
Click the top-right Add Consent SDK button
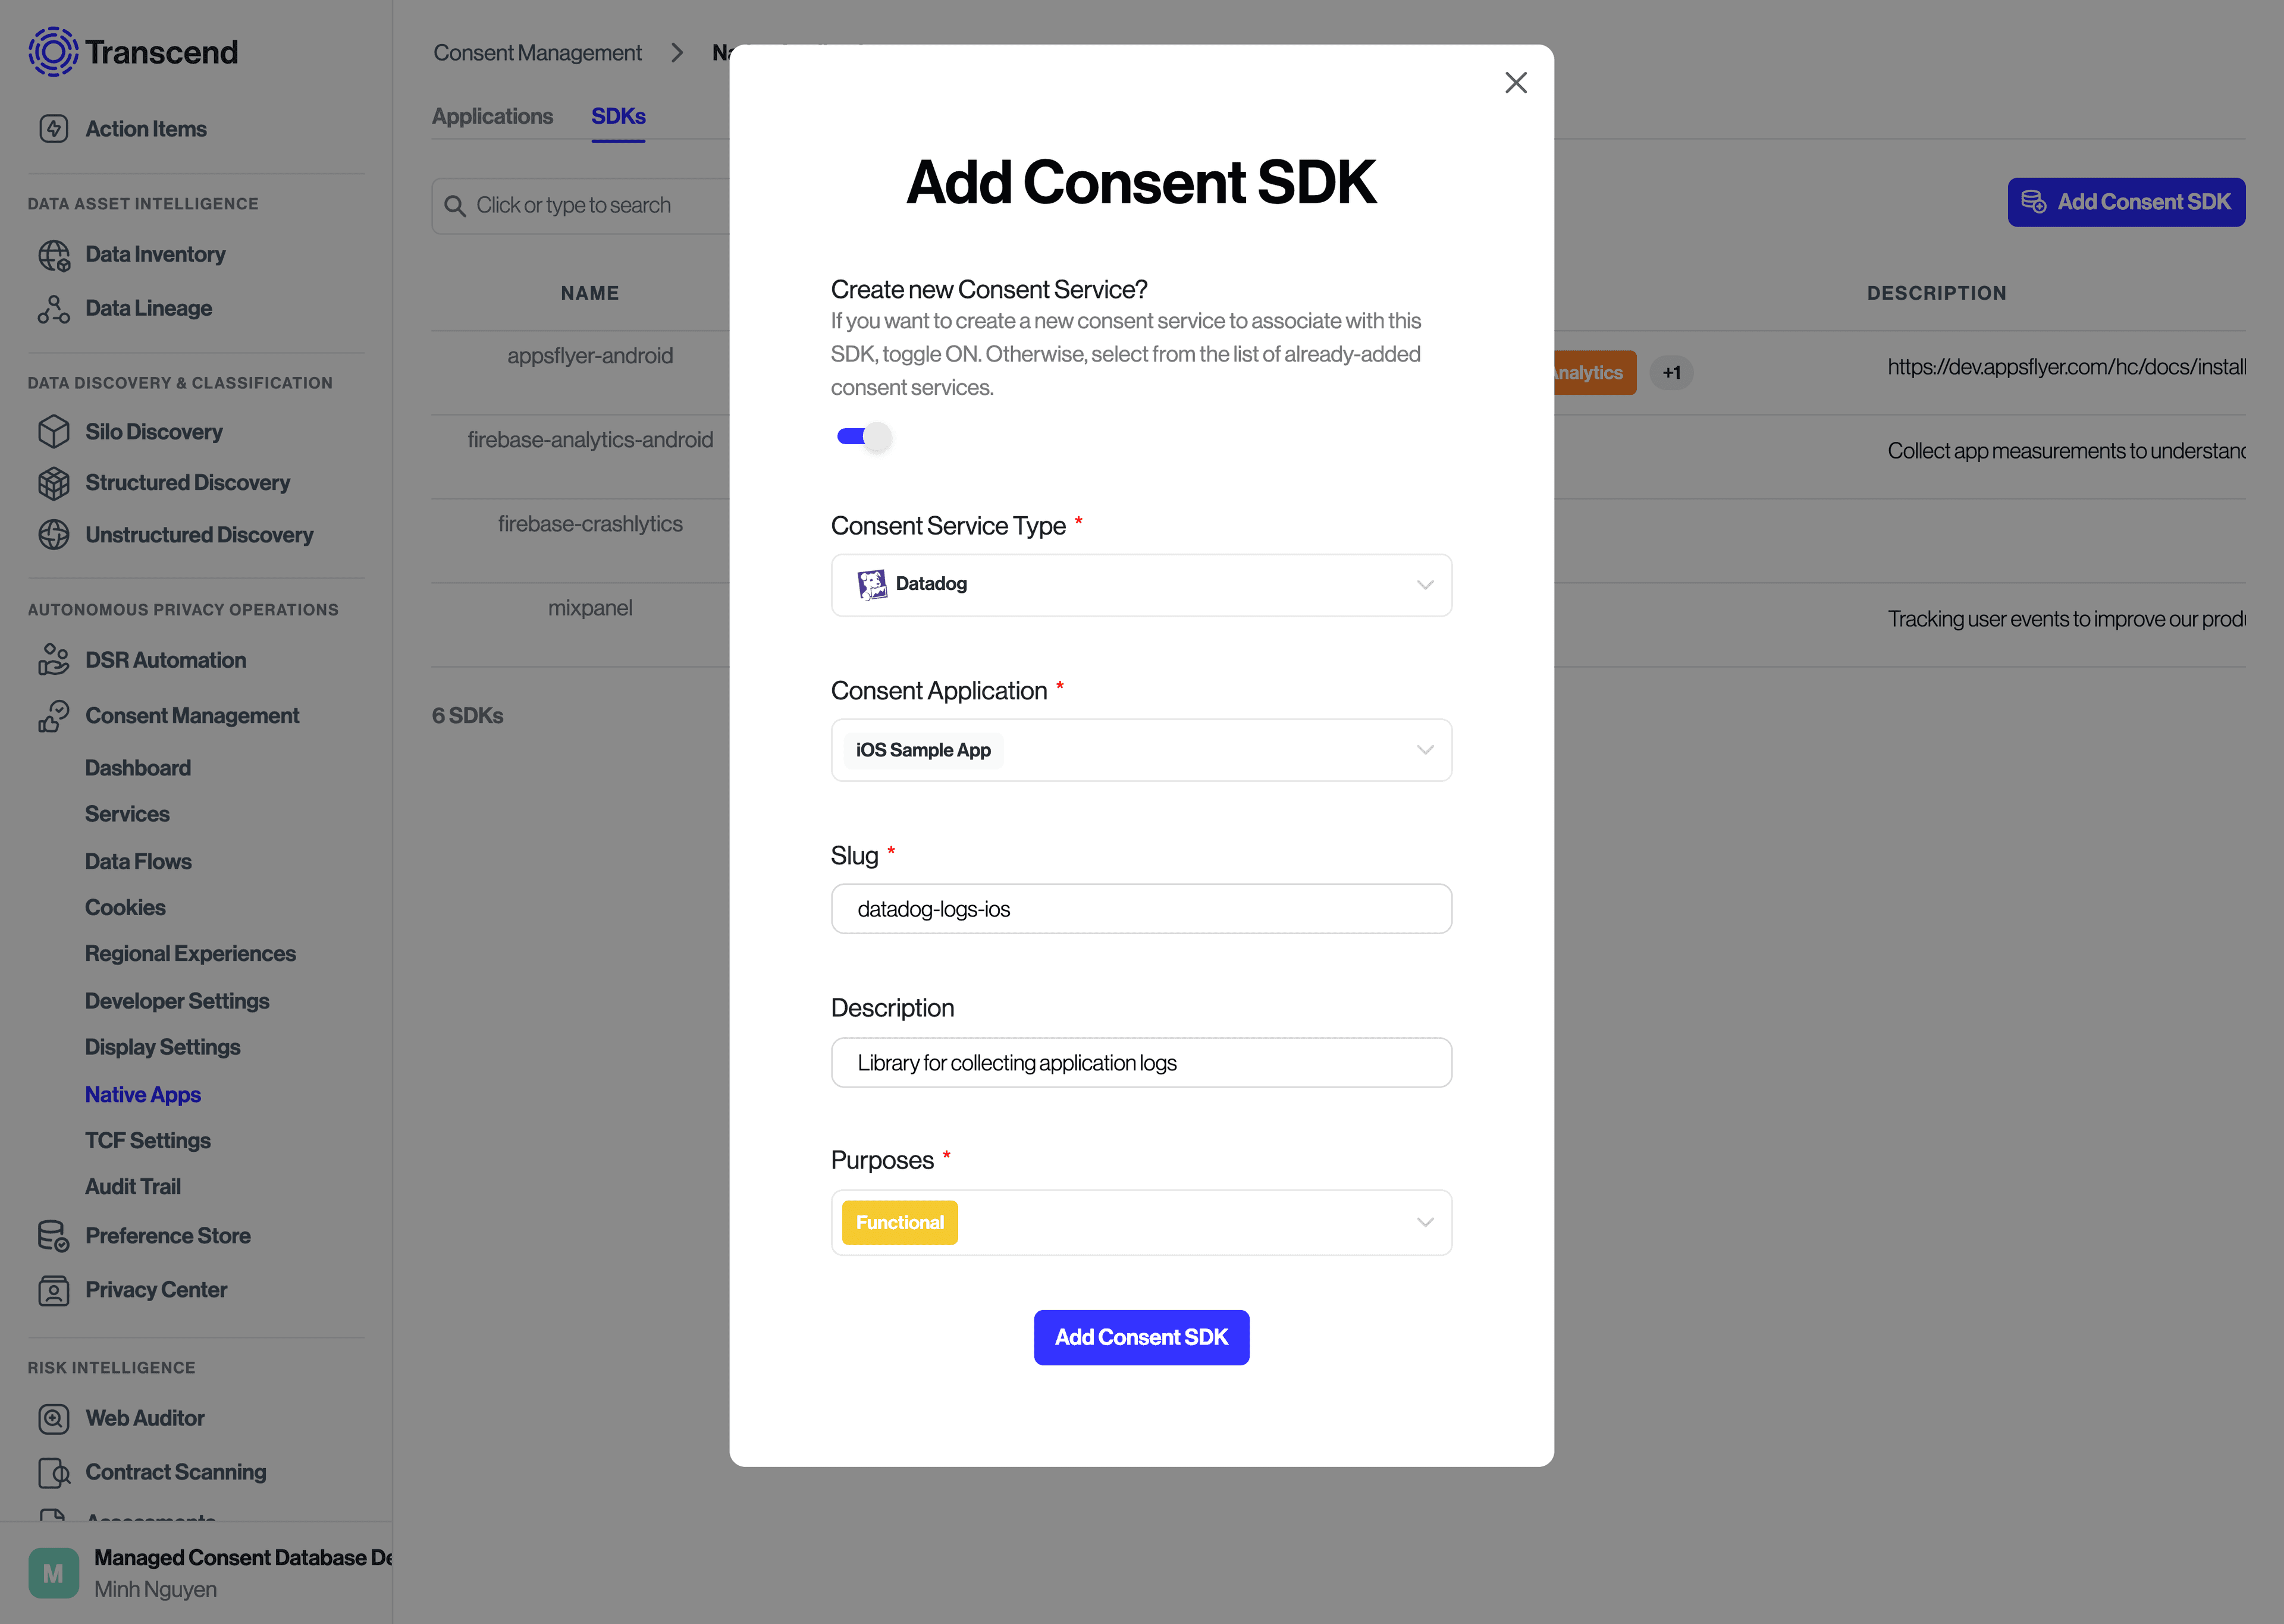click(x=2126, y=200)
